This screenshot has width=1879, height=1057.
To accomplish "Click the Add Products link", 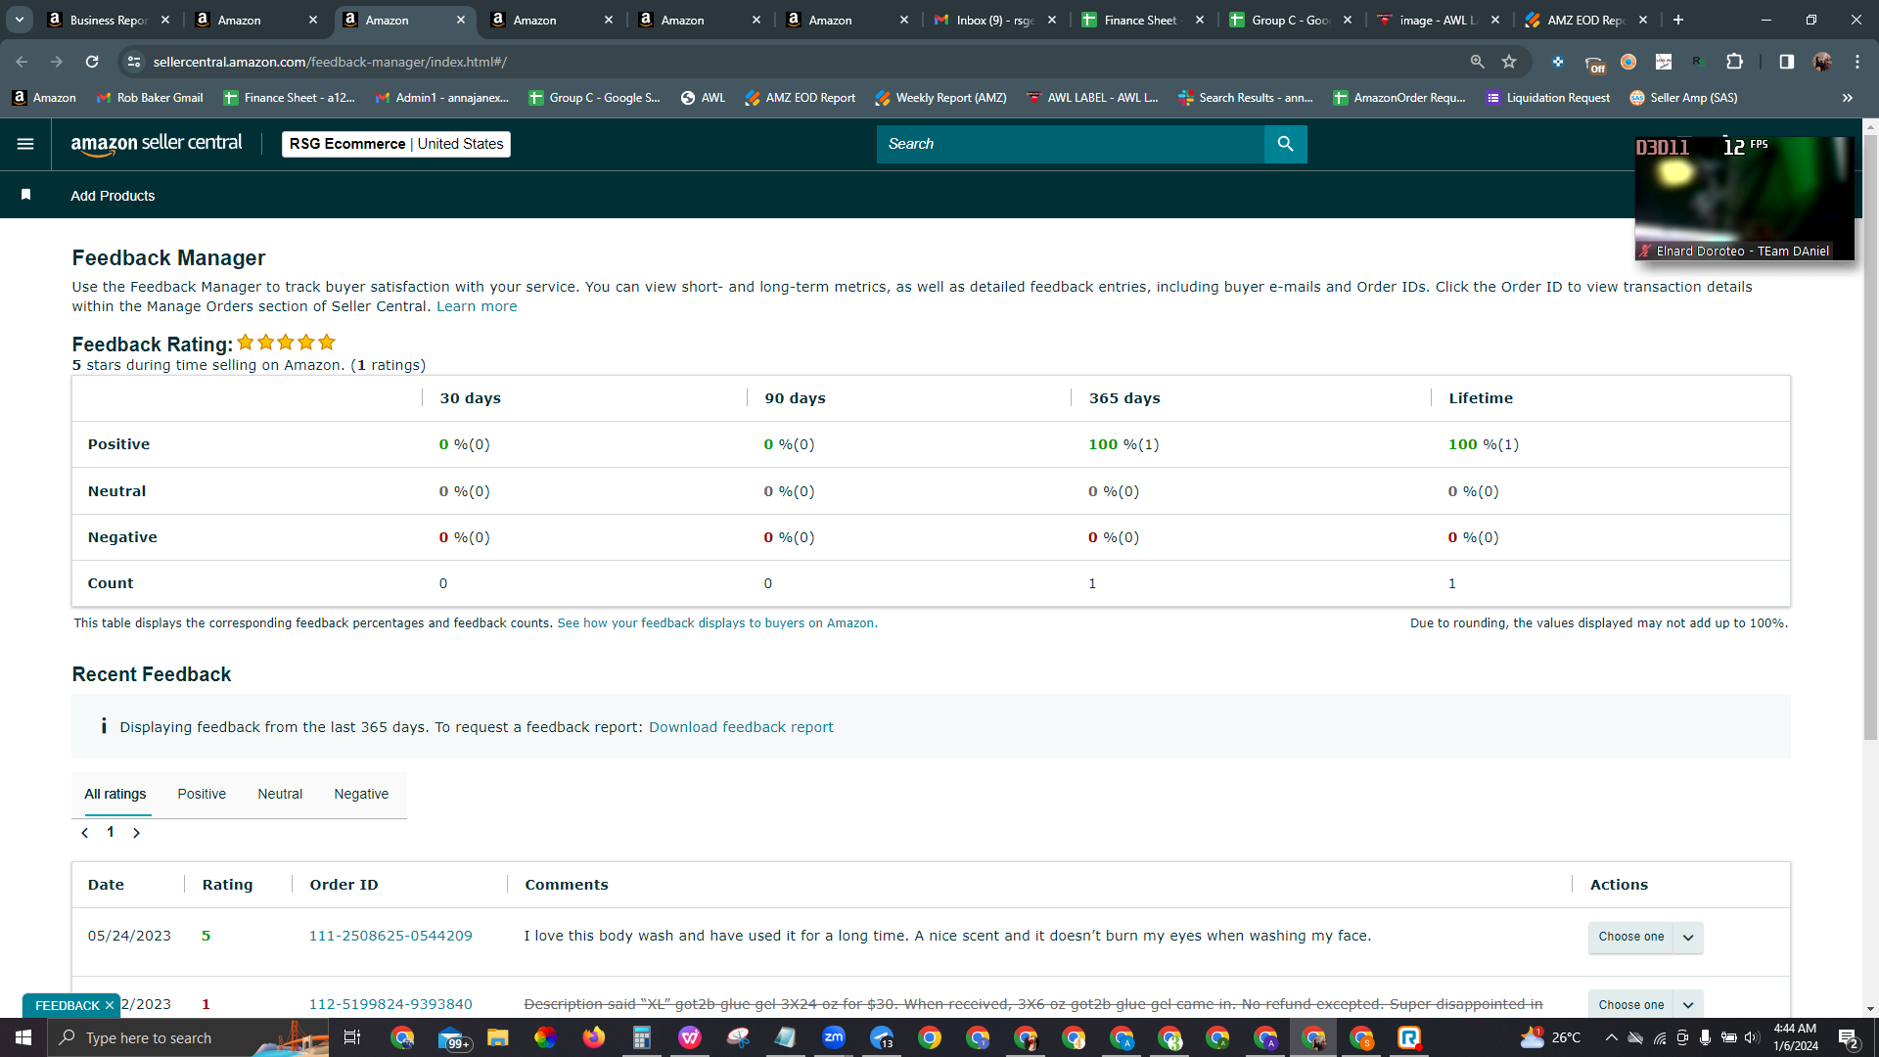I will click(x=113, y=196).
